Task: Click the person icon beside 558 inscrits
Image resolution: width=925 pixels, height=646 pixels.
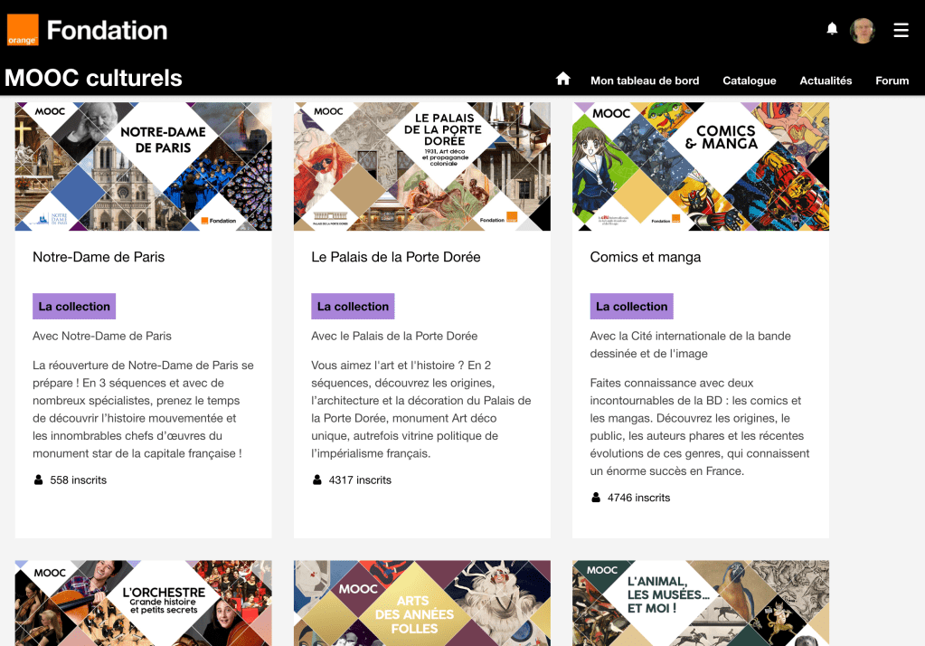Action: click(38, 480)
